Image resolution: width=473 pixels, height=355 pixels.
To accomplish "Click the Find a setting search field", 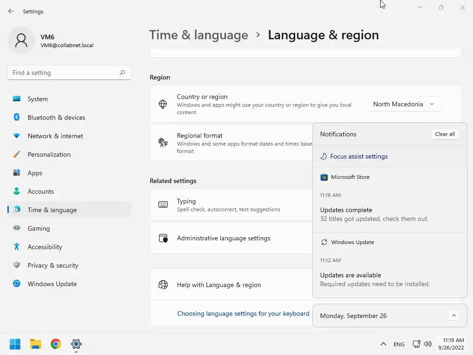I will (64, 73).
